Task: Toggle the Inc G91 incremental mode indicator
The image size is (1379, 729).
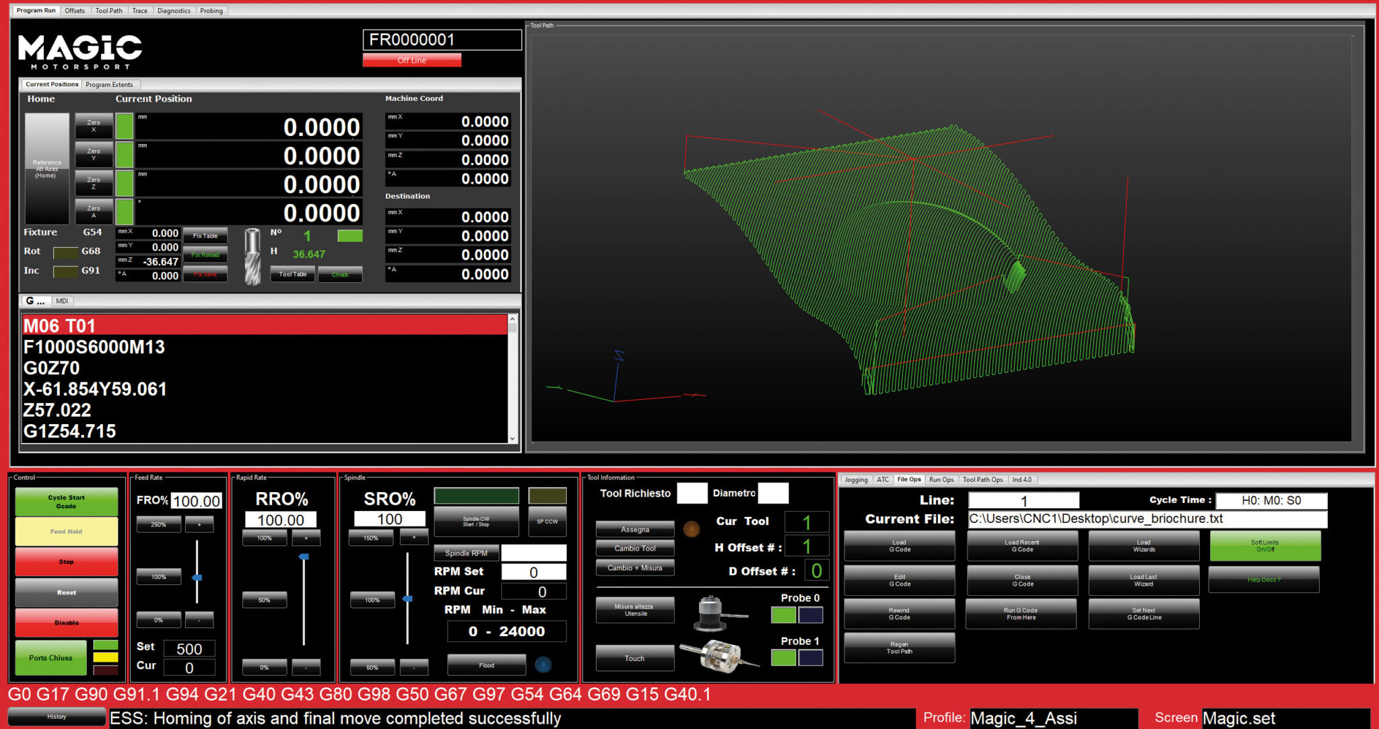Action: coord(65,271)
